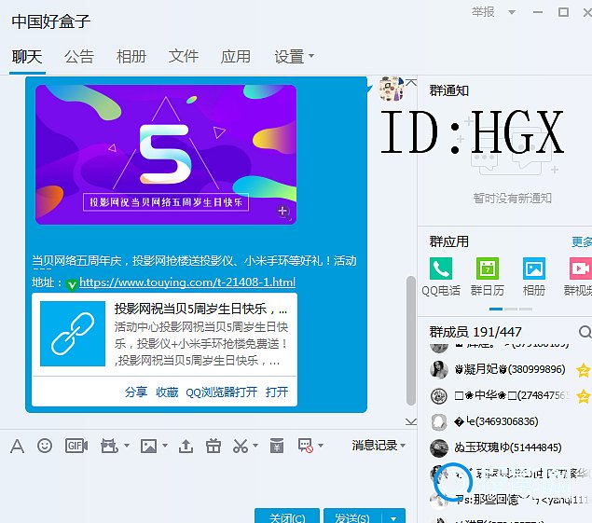The width and height of the screenshot is (592, 523).
Task: Click chat scrollbar thumb
Action: [x=411, y=340]
